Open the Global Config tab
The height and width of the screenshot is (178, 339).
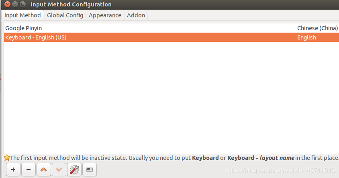coord(65,15)
